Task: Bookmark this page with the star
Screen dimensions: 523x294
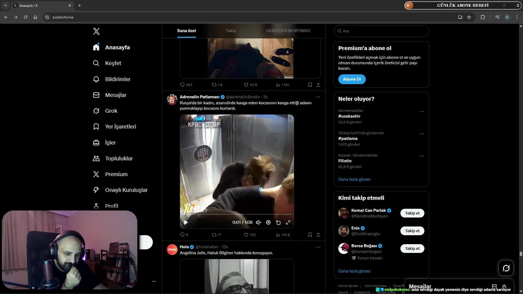Action: point(469,17)
